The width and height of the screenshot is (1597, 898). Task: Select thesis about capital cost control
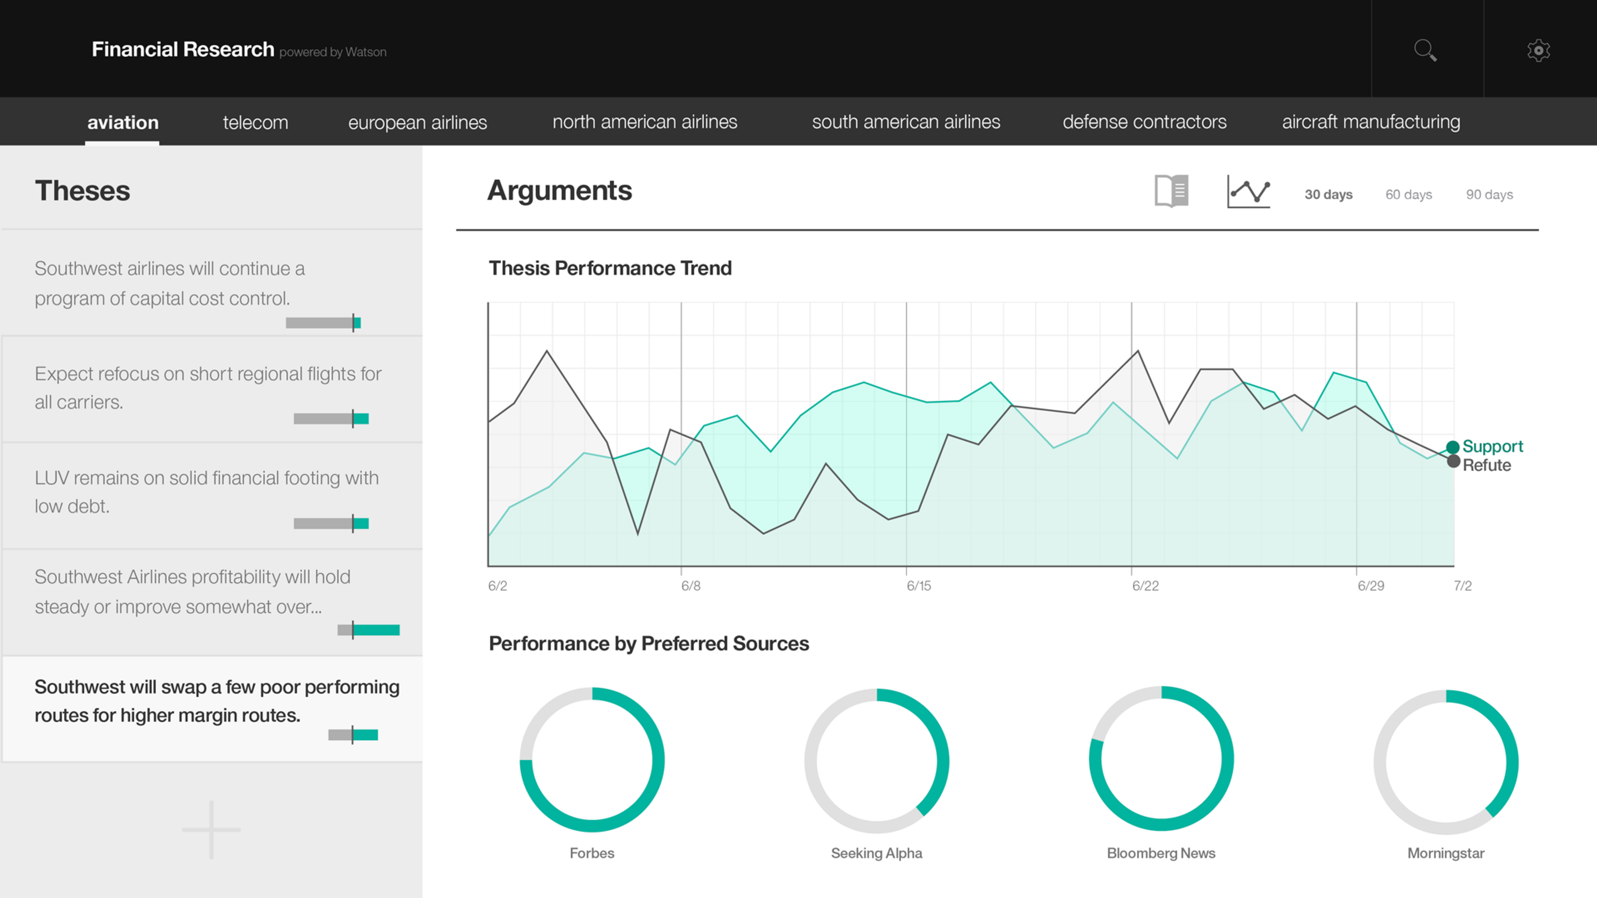pyautogui.click(x=212, y=283)
